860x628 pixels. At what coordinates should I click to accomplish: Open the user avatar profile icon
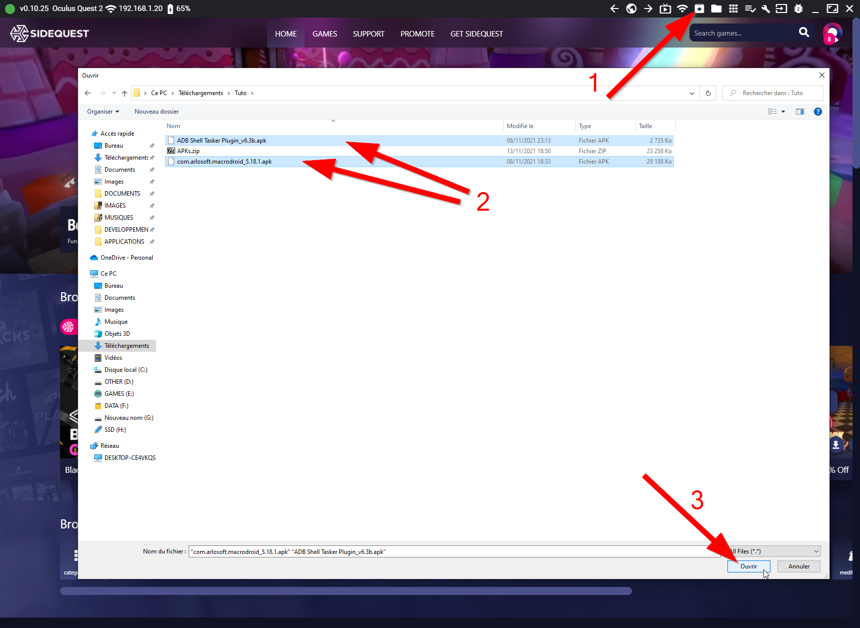pos(832,33)
